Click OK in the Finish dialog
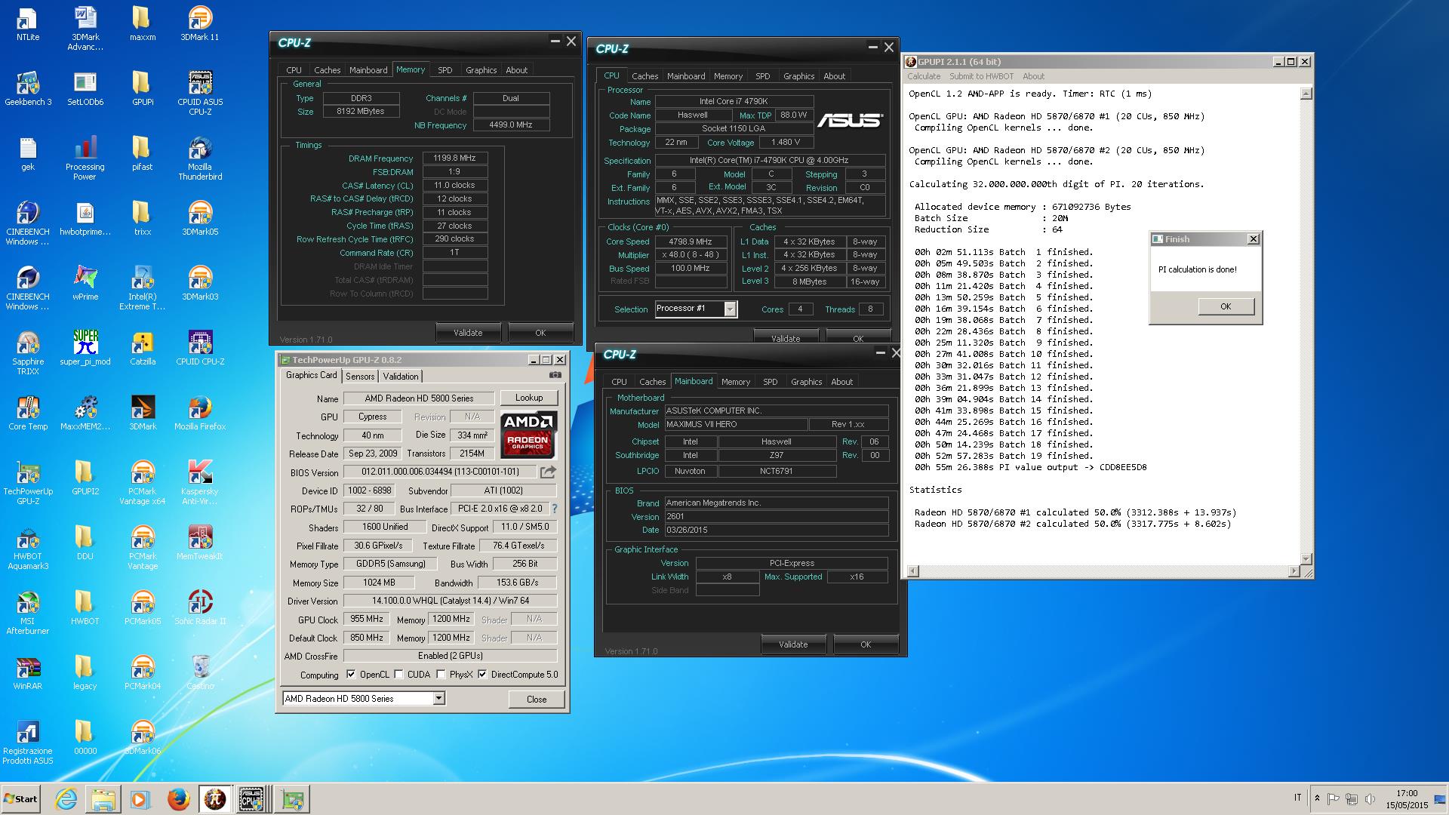The image size is (1449, 815). [1226, 306]
